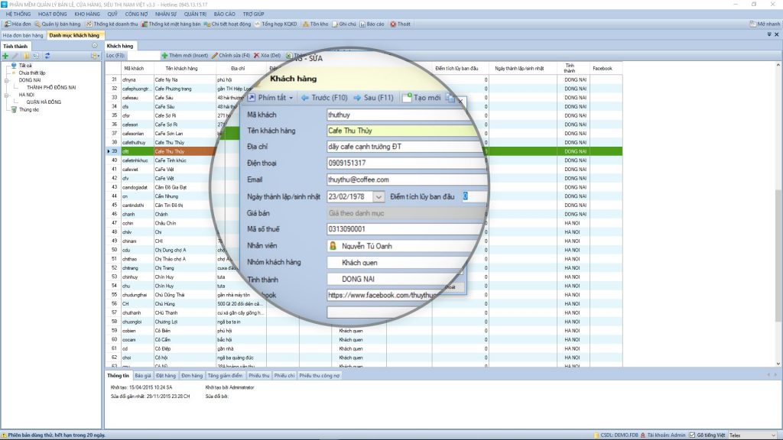The height and width of the screenshot is (440, 783).
Task: Click the Thoát exit toolbar button
Action: (400, 24)
